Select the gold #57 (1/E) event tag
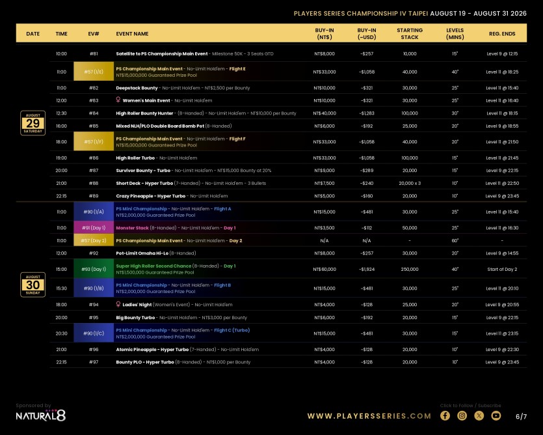543x435 pixels. tap(94, 72)
